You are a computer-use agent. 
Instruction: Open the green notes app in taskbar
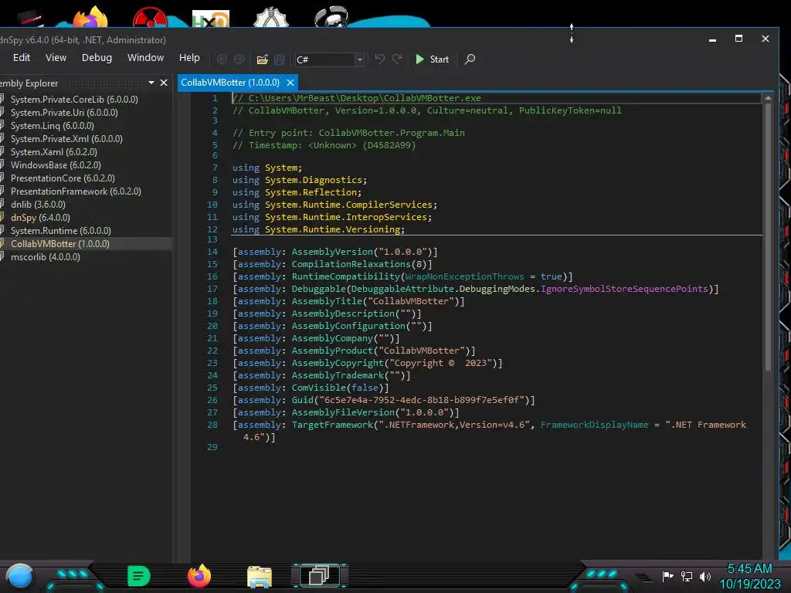(x=139, y=576)
